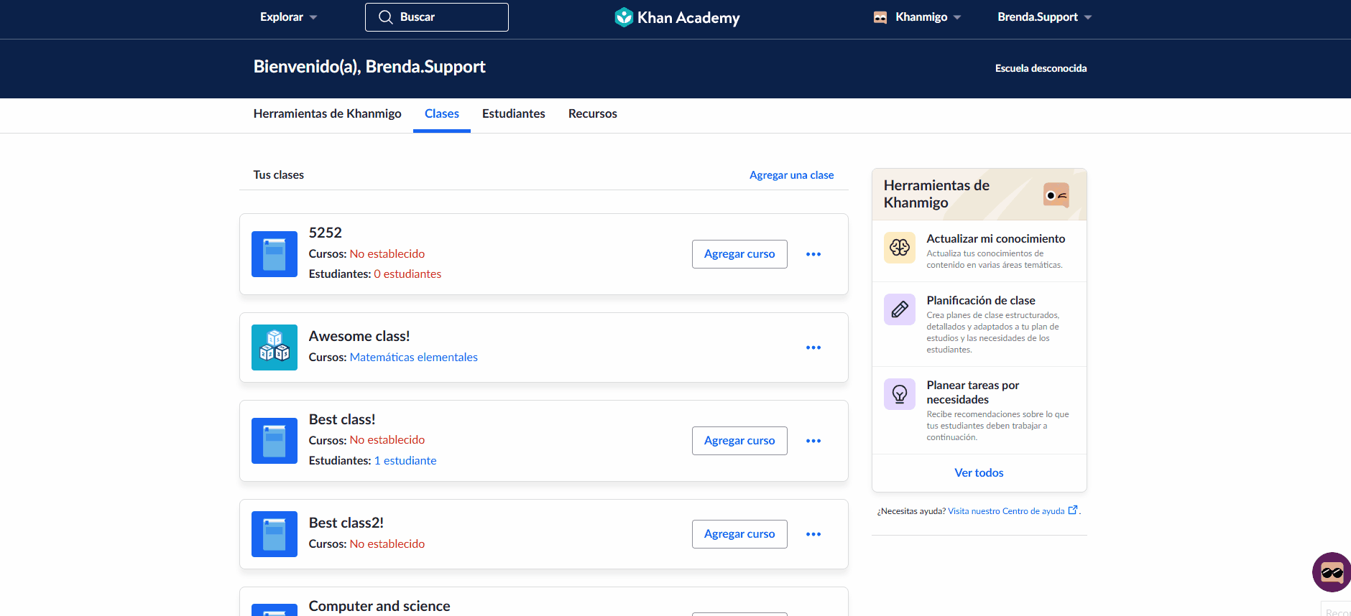
Task: Open Planificación de clase tool
Action: click(979, 324)
